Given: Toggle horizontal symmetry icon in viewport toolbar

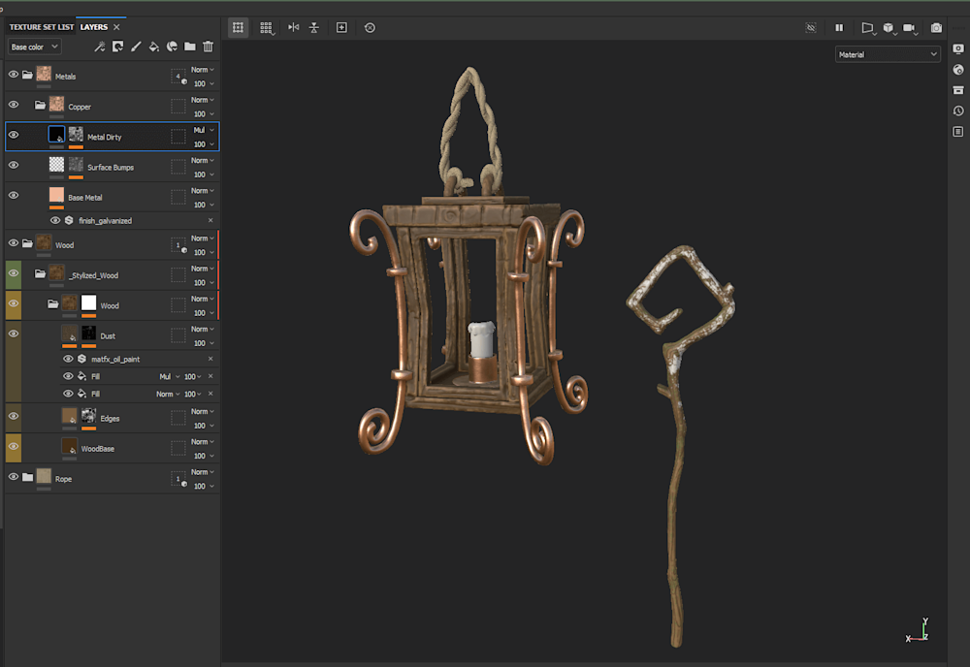Looking at the screenshot, I should pyautogui.click(x=294, y=28).
